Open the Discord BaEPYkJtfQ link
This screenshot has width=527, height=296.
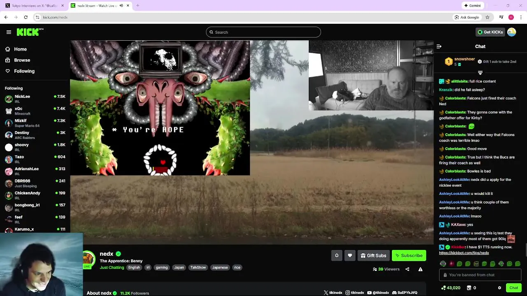pos(405,293)
